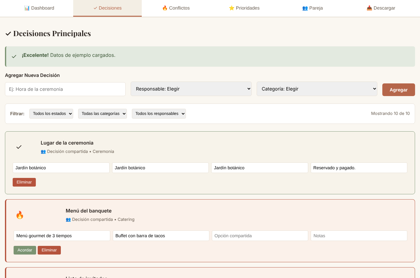
Task: Click the 'Filtrar:' label
Action: (x=17, y=114)
